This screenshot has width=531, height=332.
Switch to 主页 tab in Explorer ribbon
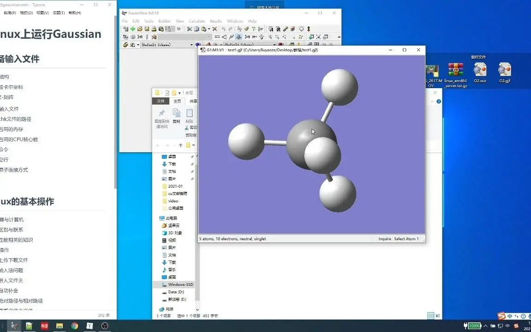click(177, 101)
